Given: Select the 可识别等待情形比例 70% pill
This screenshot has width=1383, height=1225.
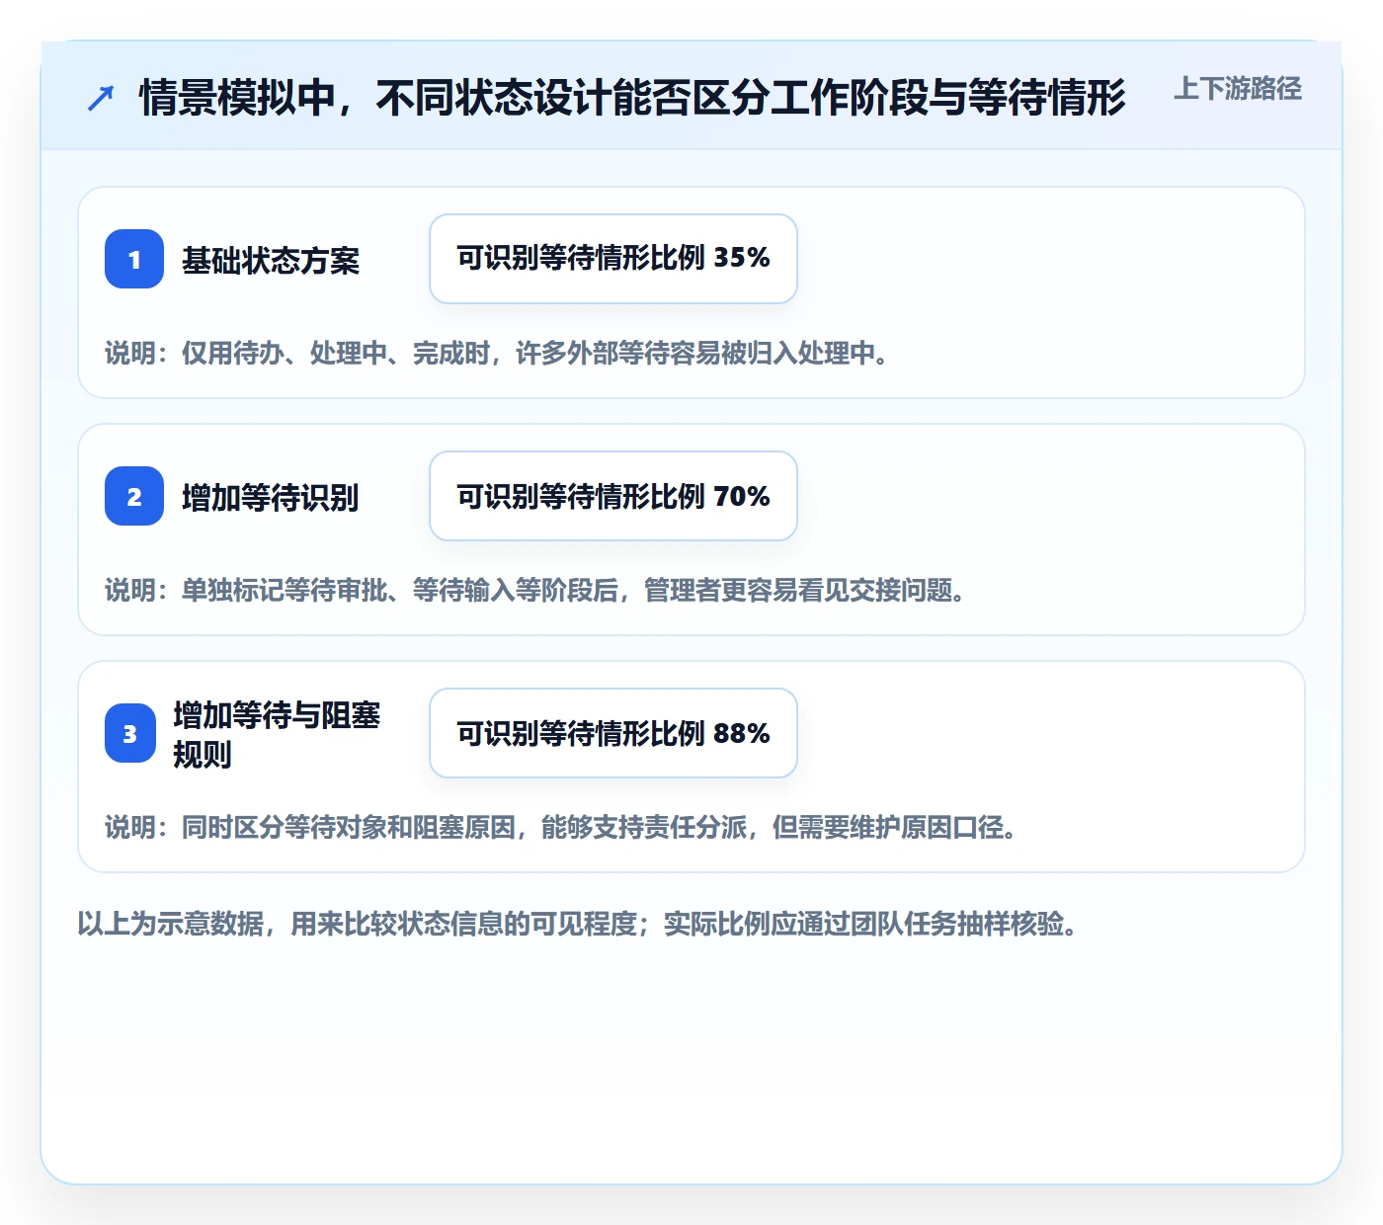Looking at the screenshot, I should coord(613,496).
